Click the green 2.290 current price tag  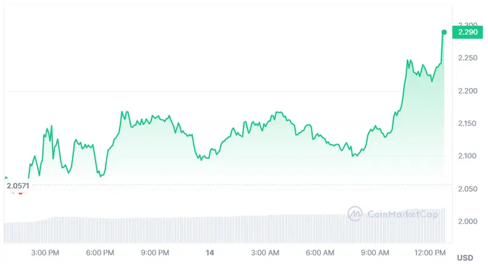click(x=466, y=32)
